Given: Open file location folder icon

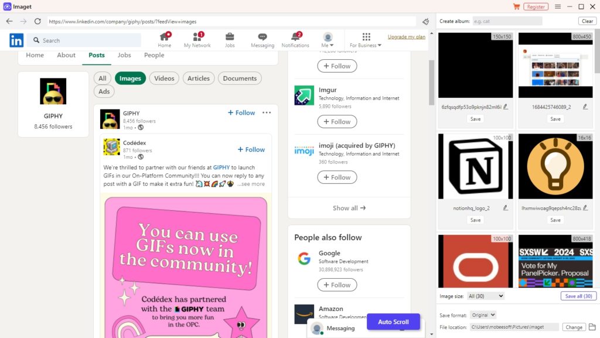Looking at the screenshot, I should [592, 327].
